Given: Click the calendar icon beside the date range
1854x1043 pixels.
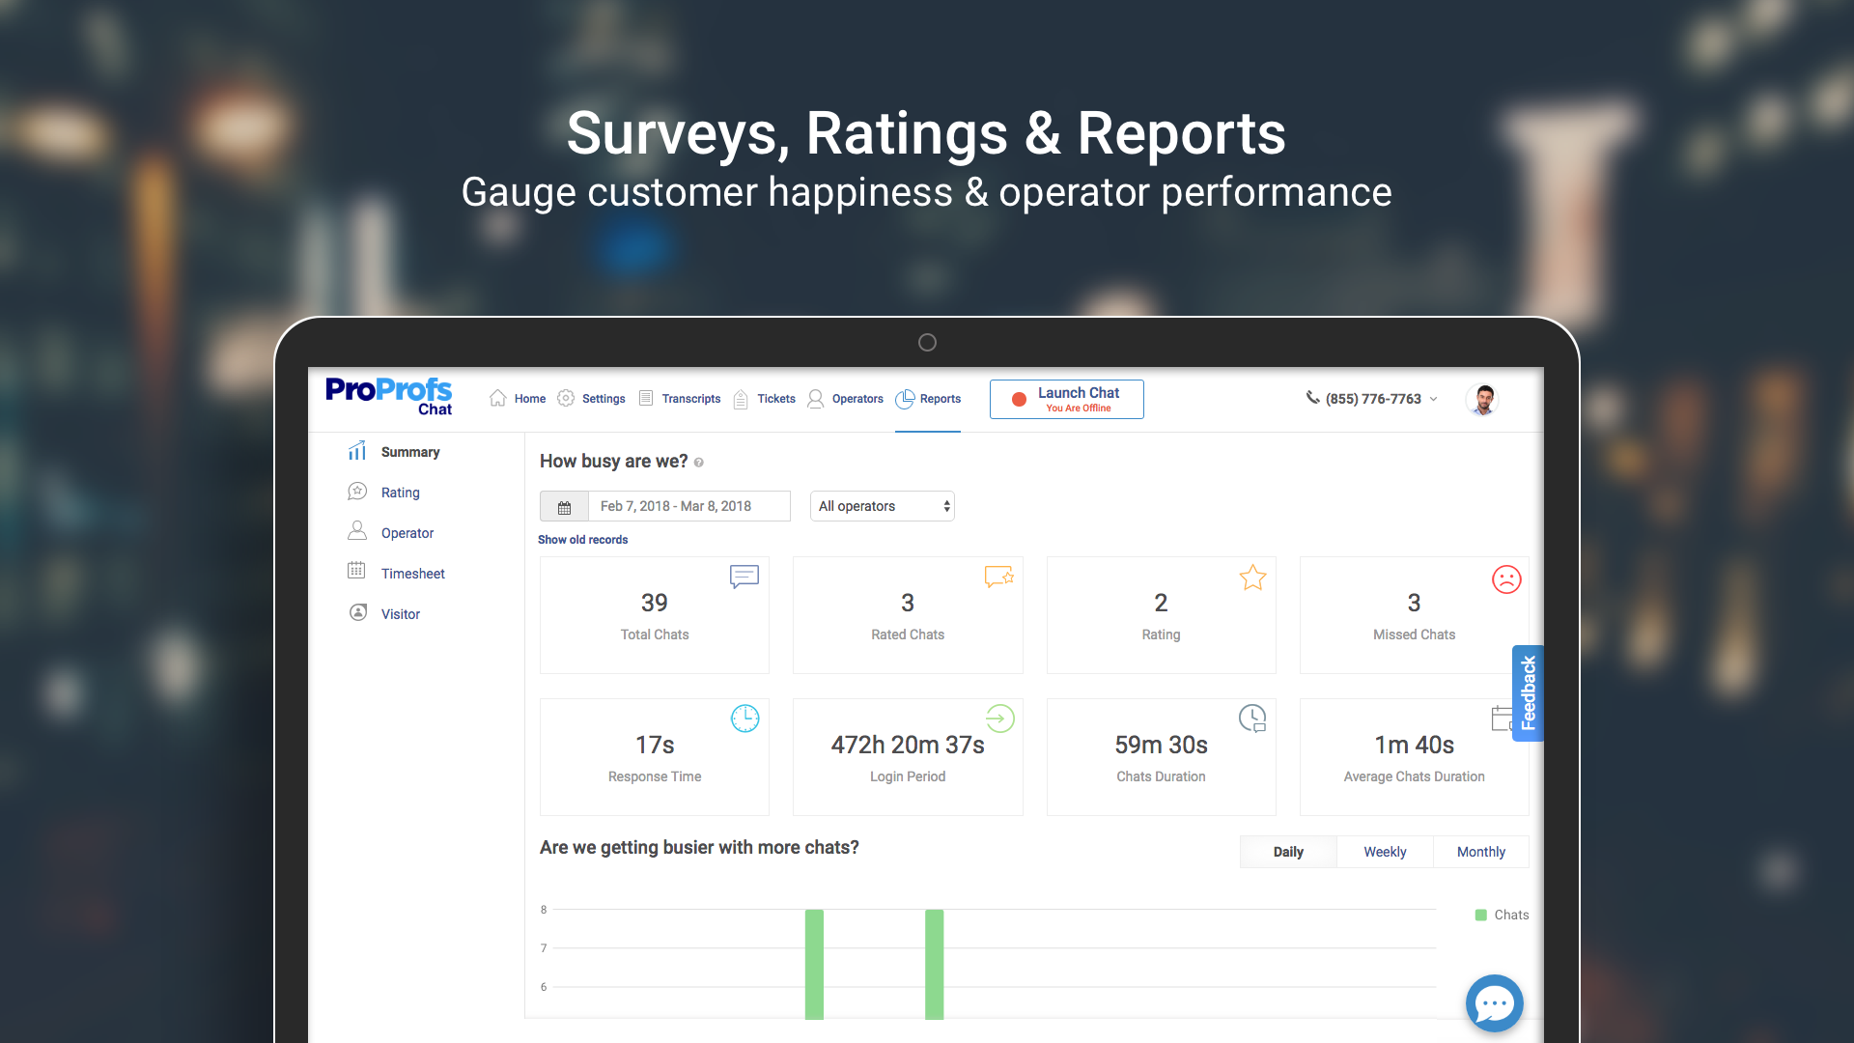Looking at the screenshot, I should (x=564, y=505).
